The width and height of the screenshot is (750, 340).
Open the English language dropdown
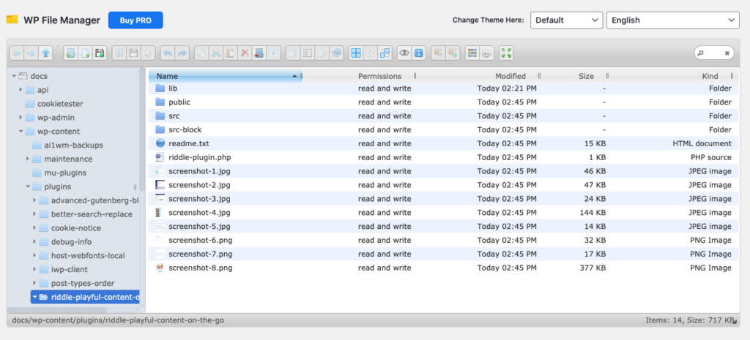click(x=673, y=20)
